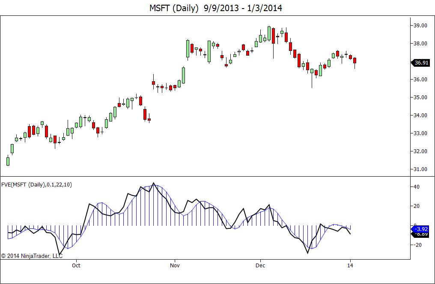
Task: Click the Dec date axis label
Action: tap(260, 266)
